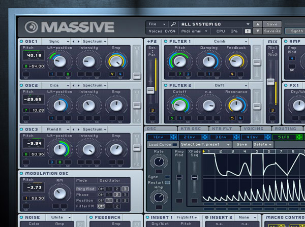This screenshot has width=305, height=227.
Task: Click the Save preset button
Action: click(x=272, y=24)
